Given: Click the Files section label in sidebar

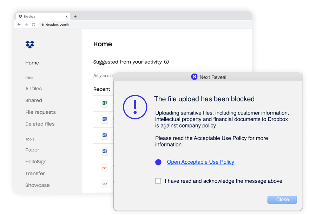Looking at the screenshot, I should [x=29, y=78].
